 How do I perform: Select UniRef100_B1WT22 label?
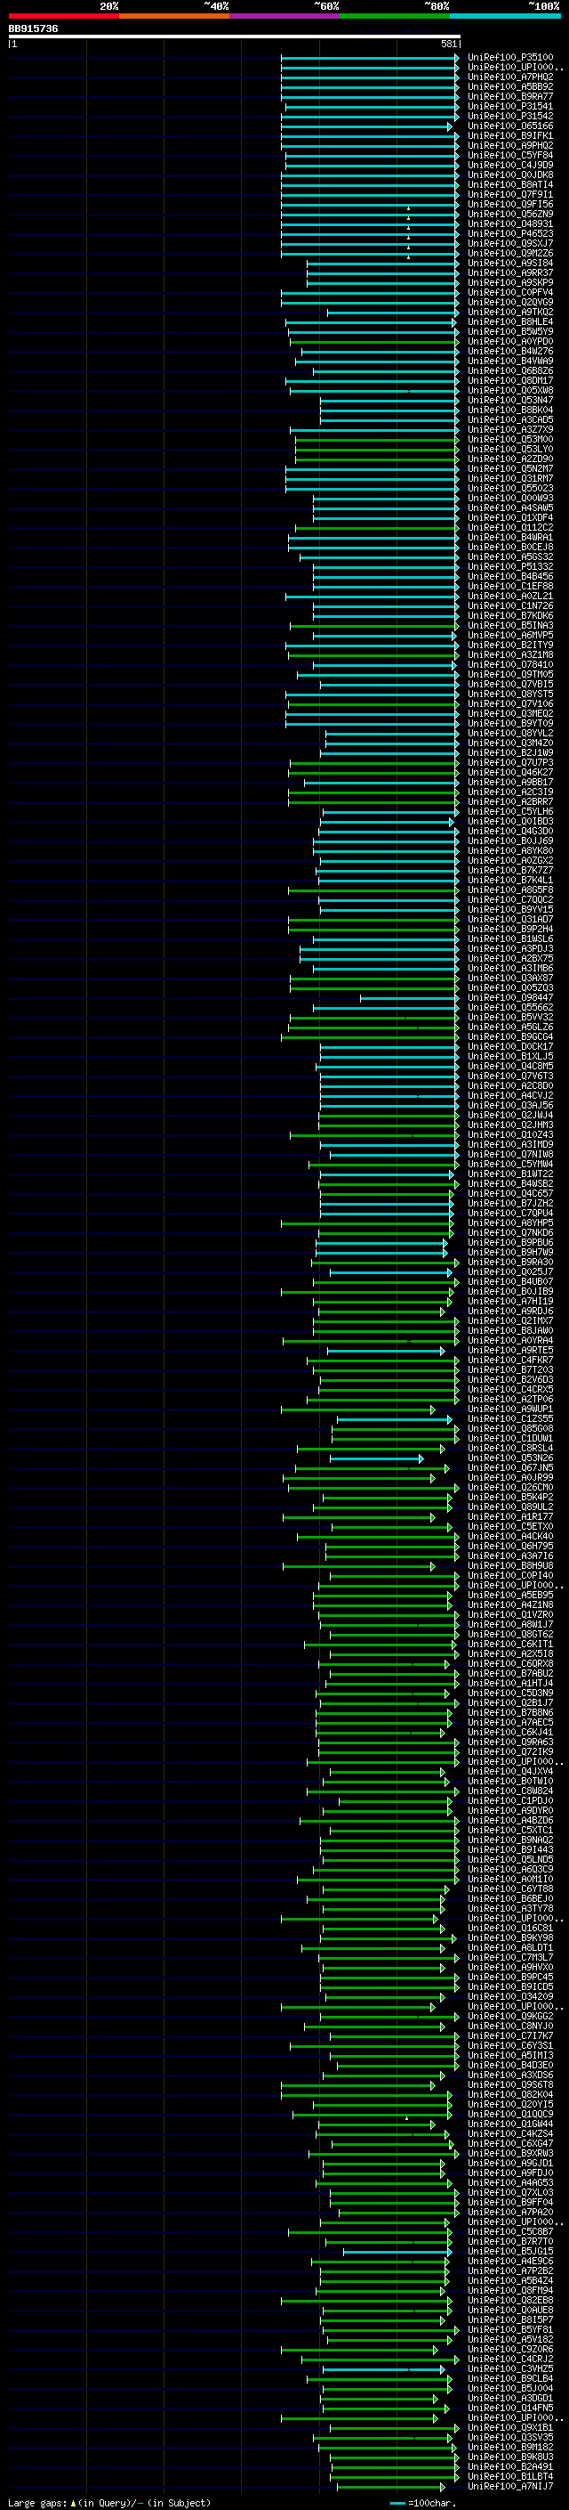click(510, 1174)
